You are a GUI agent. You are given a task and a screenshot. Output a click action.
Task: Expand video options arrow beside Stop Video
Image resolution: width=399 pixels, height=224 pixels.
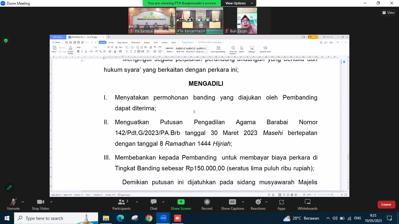point(51,202)
